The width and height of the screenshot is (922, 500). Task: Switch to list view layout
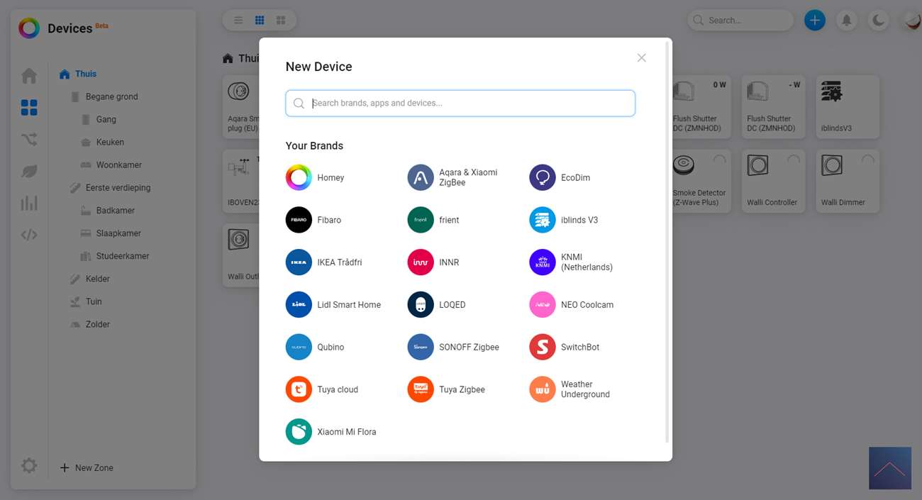coord(238,20)
